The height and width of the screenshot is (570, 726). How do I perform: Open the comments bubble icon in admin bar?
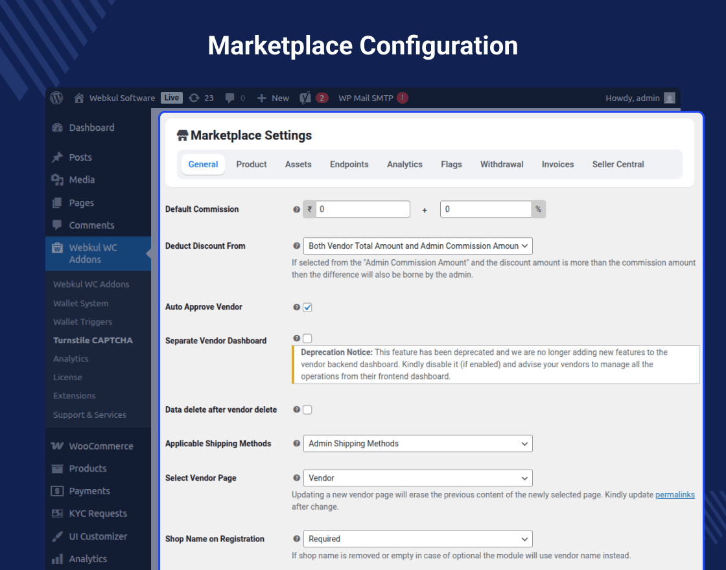pyautogui.click(x=229, y=98)
